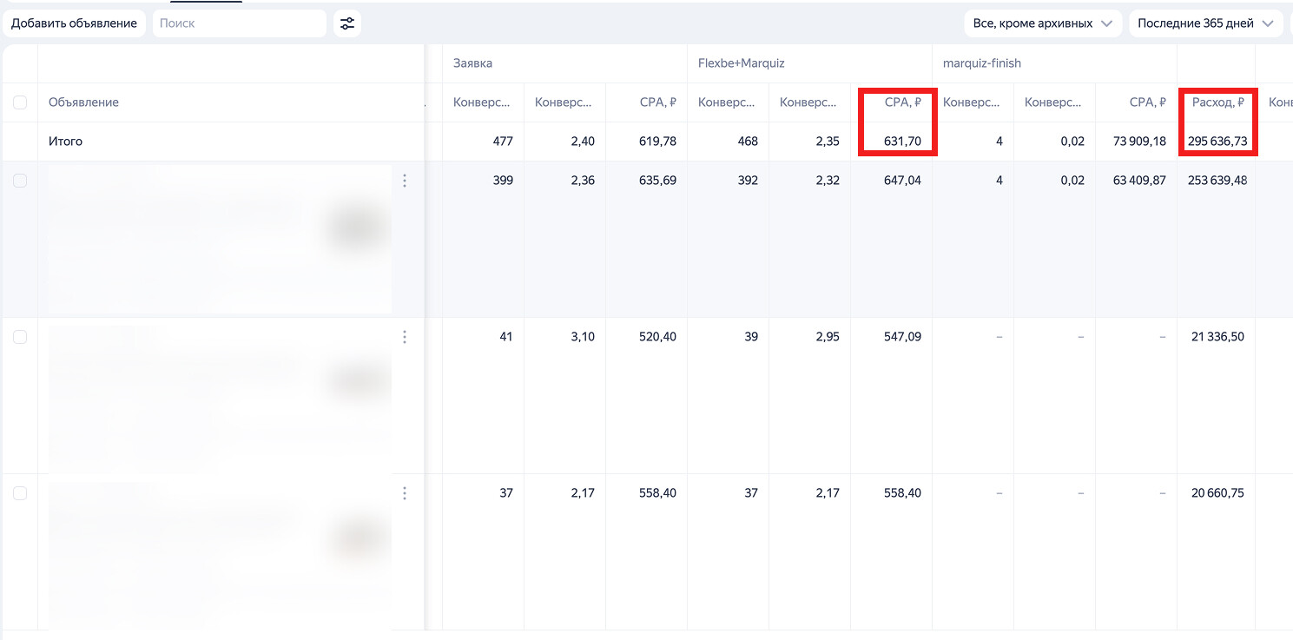Select expense cell 21 336,50
This screenshot has width=1293, height=640.
(x=1218, y=337)
